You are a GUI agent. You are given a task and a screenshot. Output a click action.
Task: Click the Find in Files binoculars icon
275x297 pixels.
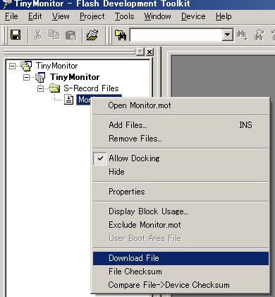pyautogui.click(x=121, y=35)
